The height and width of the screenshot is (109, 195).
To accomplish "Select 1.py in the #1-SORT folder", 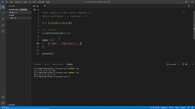I will coord(19,18).
